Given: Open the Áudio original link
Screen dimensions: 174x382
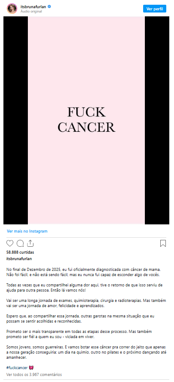Looking at the screenshot, I should click(31, 11).
